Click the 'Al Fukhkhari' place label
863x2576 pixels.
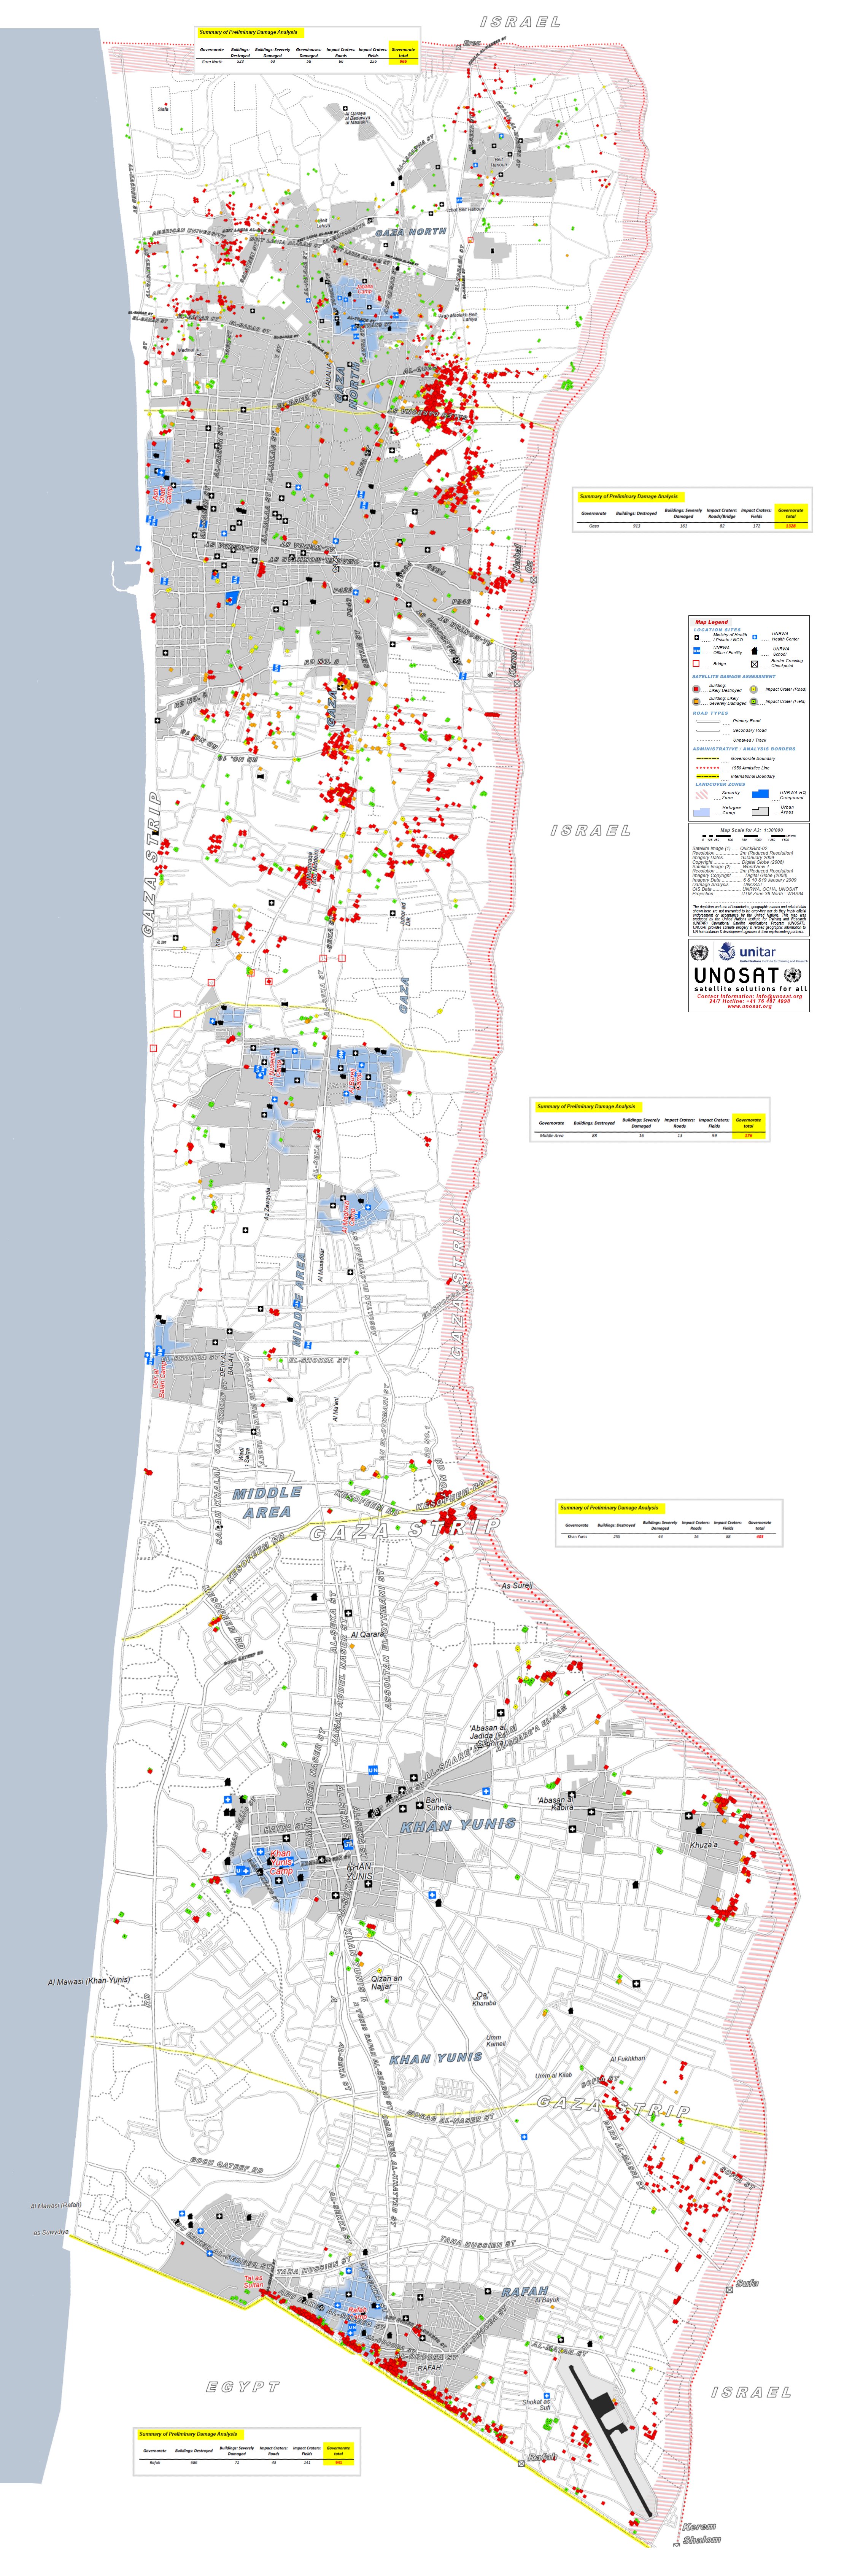(x=628, y=2059)
